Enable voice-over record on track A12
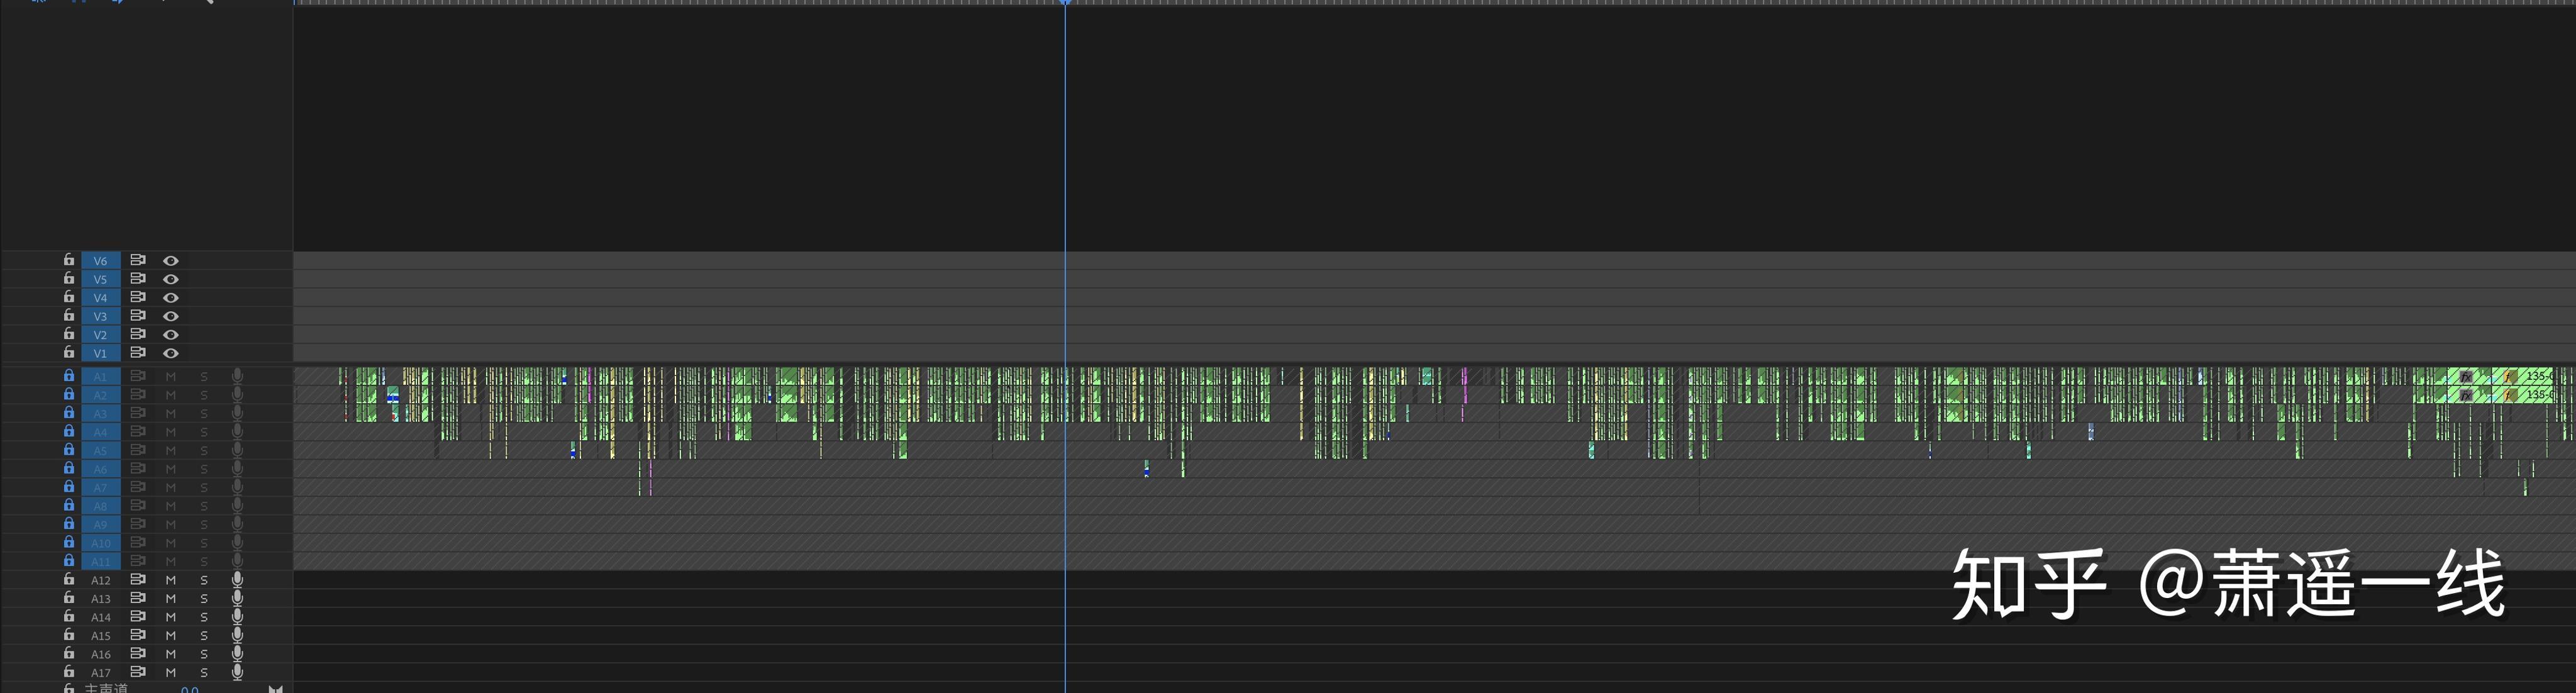Viewport: 2576px width, 693px height. (237, 580)
